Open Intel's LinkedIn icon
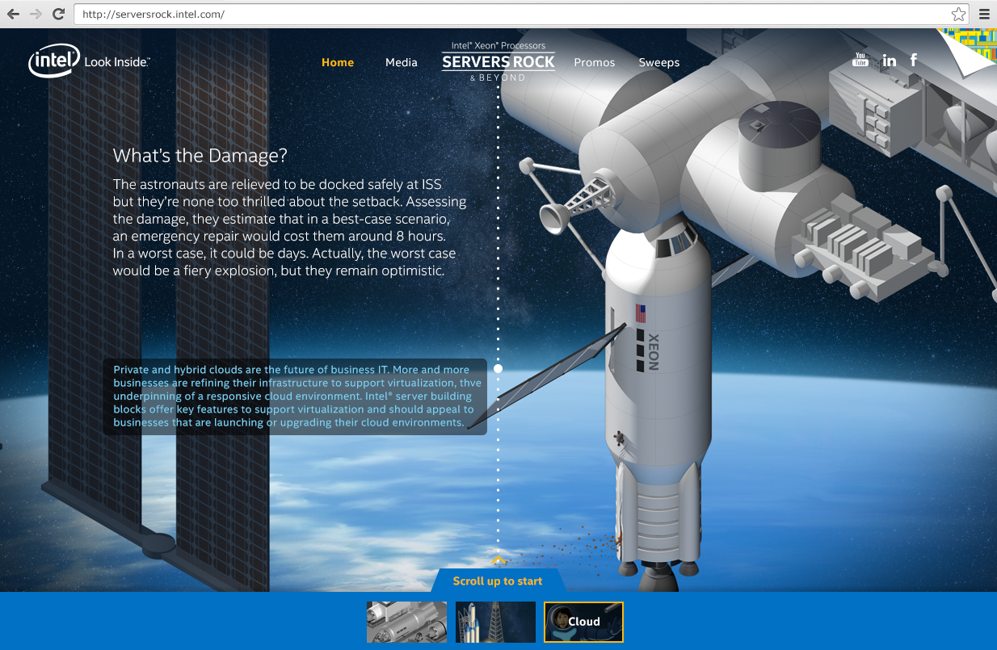The width and height of the screenshot is (997, 650). (x=890, y=61)
